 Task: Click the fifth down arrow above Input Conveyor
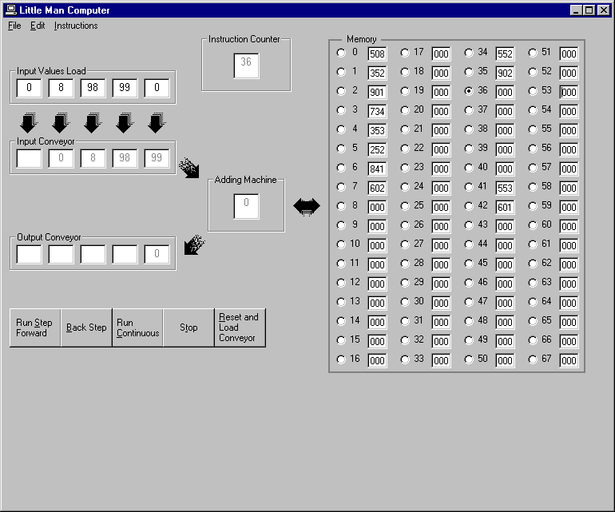point(157,123)
